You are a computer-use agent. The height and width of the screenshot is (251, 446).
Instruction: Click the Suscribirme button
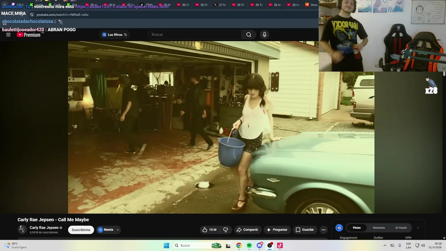tap(81, 230)
